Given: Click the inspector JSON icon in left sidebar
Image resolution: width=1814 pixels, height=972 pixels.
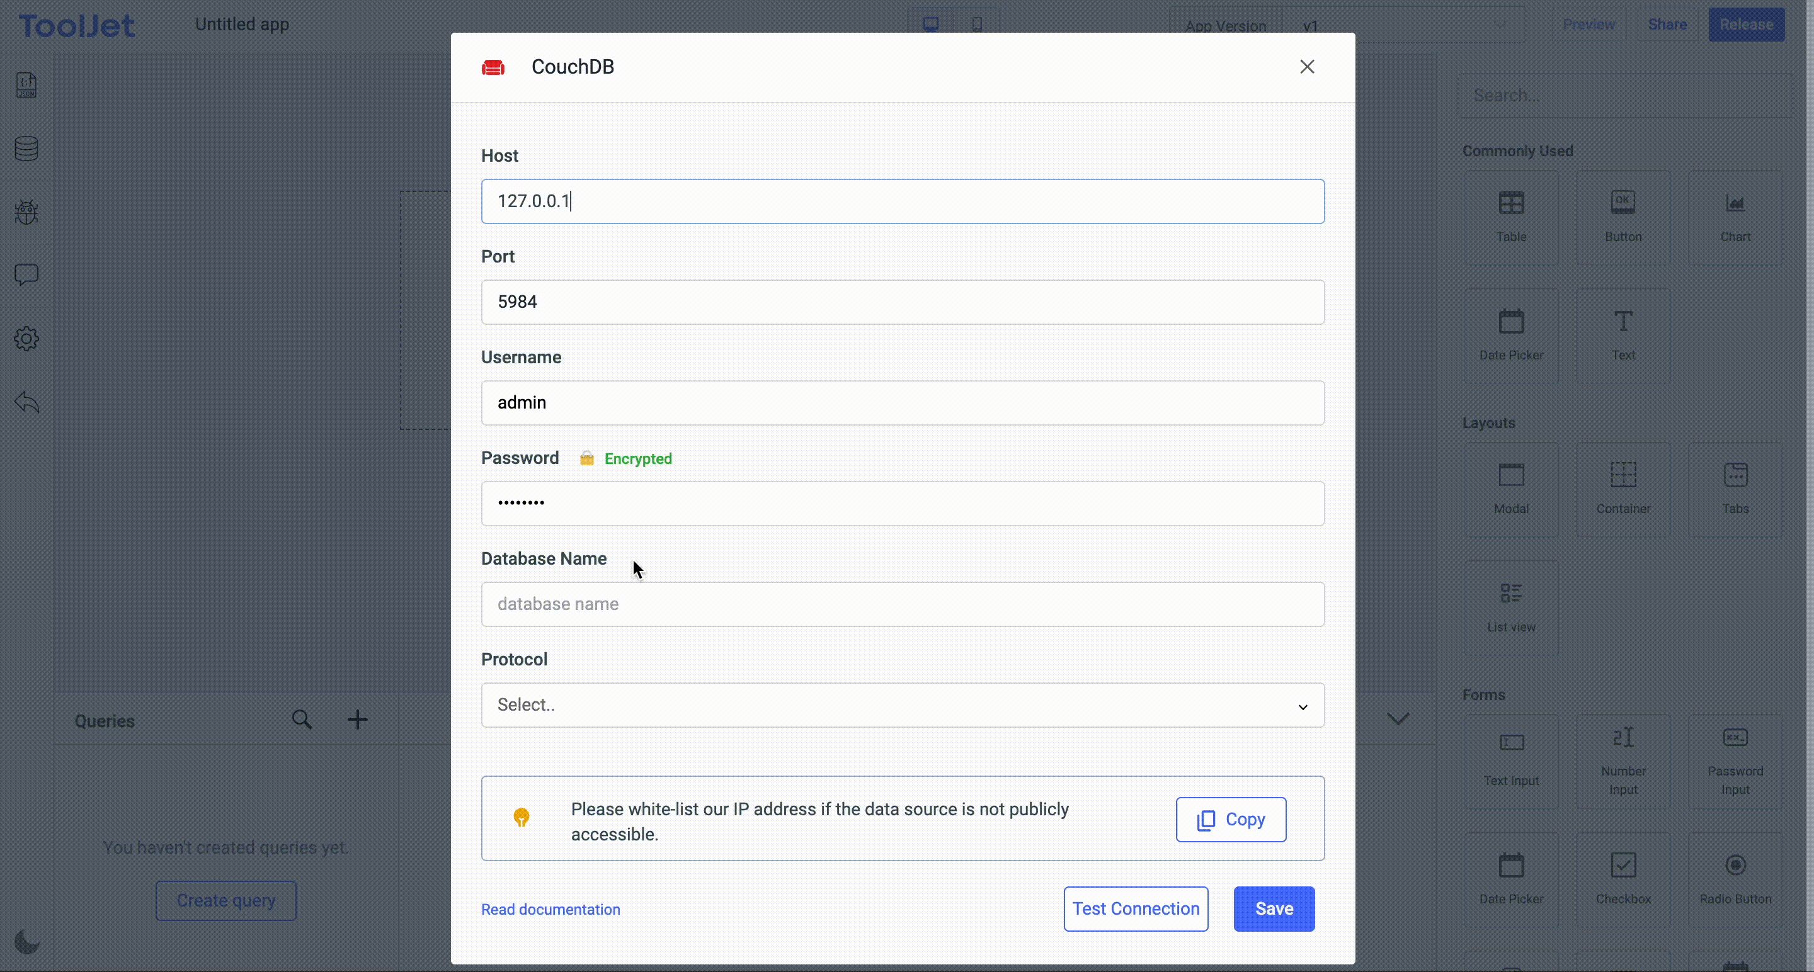Looking at the screenshot, I should (26, 85).
